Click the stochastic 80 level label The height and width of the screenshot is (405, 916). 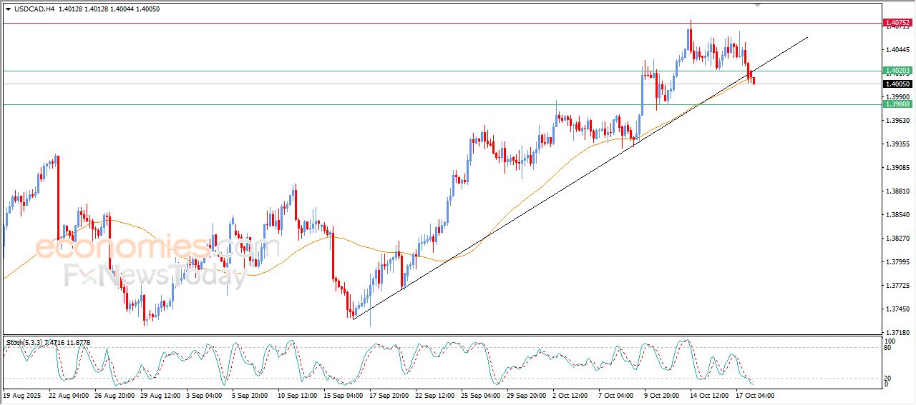pyautogui.click(x=890, y=348)
